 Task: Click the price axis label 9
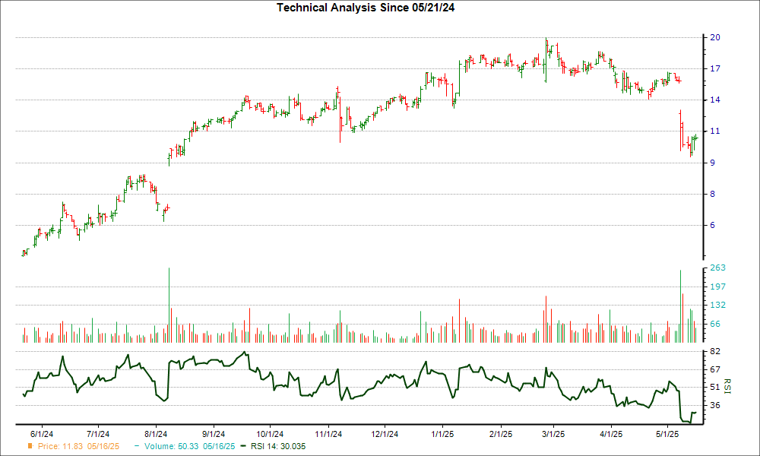coord(713,163)
